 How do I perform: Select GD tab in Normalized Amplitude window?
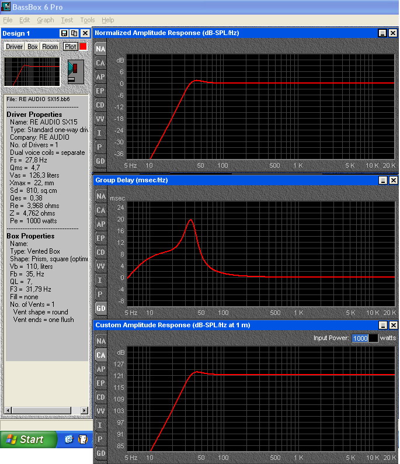click(100, 161)
